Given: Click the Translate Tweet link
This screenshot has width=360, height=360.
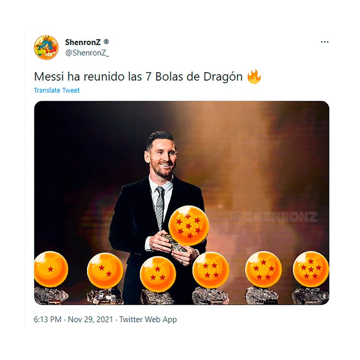Looking at the screenshot, I should click(x=57, y=90).
